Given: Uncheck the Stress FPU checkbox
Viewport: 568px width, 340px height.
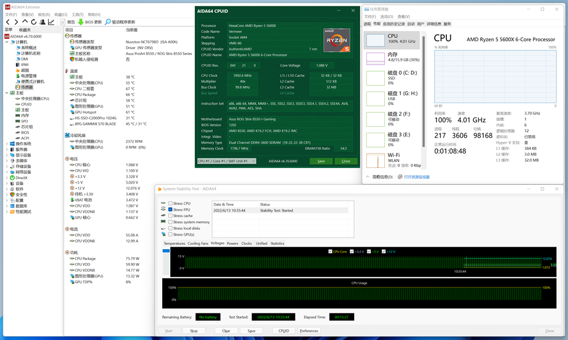Looking at the screenshot, I should (x=170, y=210).
